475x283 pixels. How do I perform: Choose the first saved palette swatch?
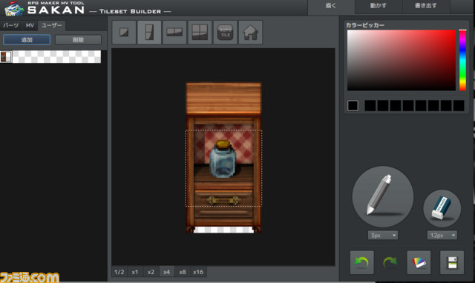click(x=370, y=106)
